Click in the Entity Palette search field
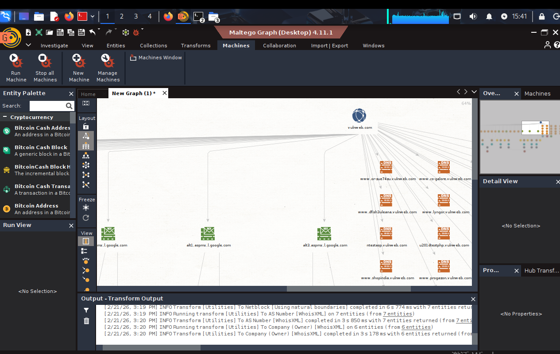The height and width of the screenshot is (354, 560). click(x=47, y=106)
